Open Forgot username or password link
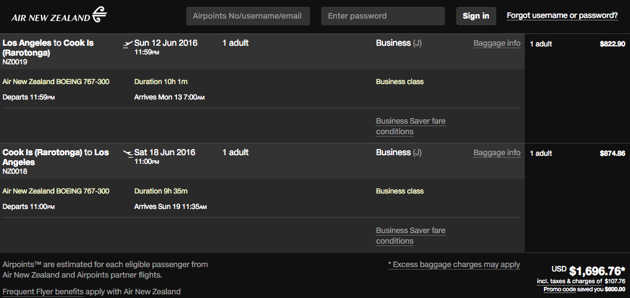The width and height of the screenshot is (630, 298). point(562,15)
